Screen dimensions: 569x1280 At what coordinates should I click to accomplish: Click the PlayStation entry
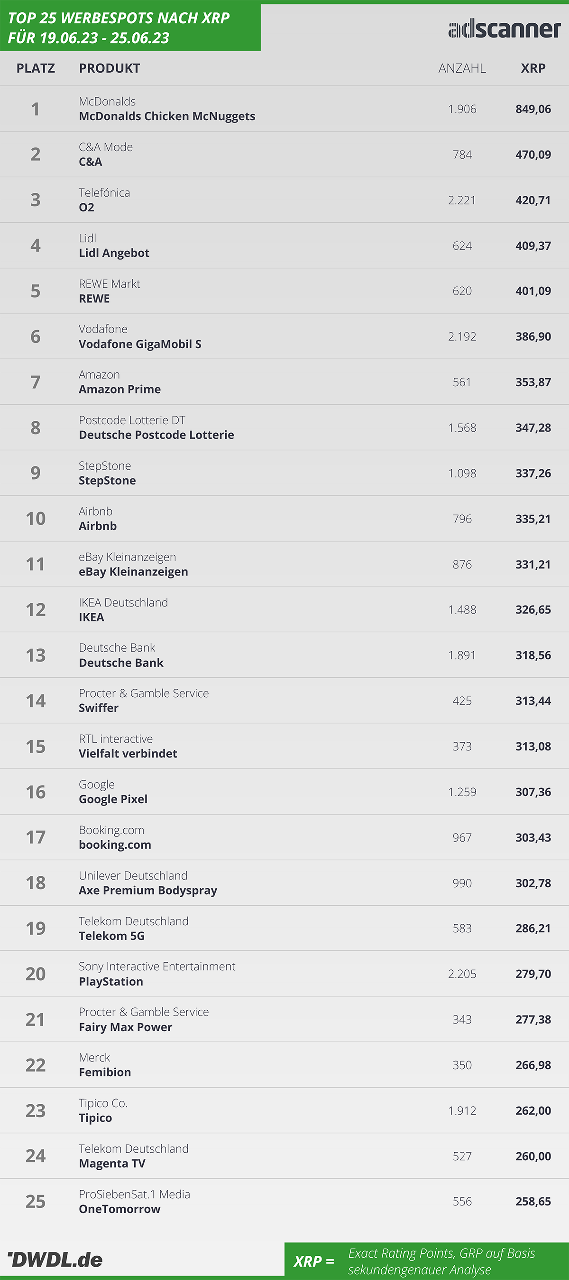(x=111, y=981)
